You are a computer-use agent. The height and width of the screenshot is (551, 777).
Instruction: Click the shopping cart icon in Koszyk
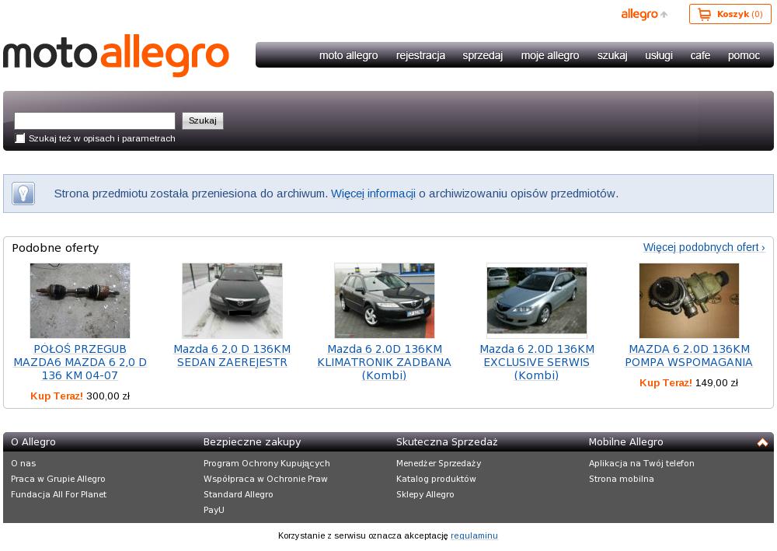(704, 14)
